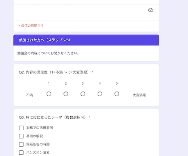188x156 pixels.
Task: Click the scale number 1 label
Action: click(x=49, y=83)
